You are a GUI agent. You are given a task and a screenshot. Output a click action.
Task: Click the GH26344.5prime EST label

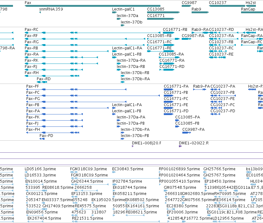87,181
